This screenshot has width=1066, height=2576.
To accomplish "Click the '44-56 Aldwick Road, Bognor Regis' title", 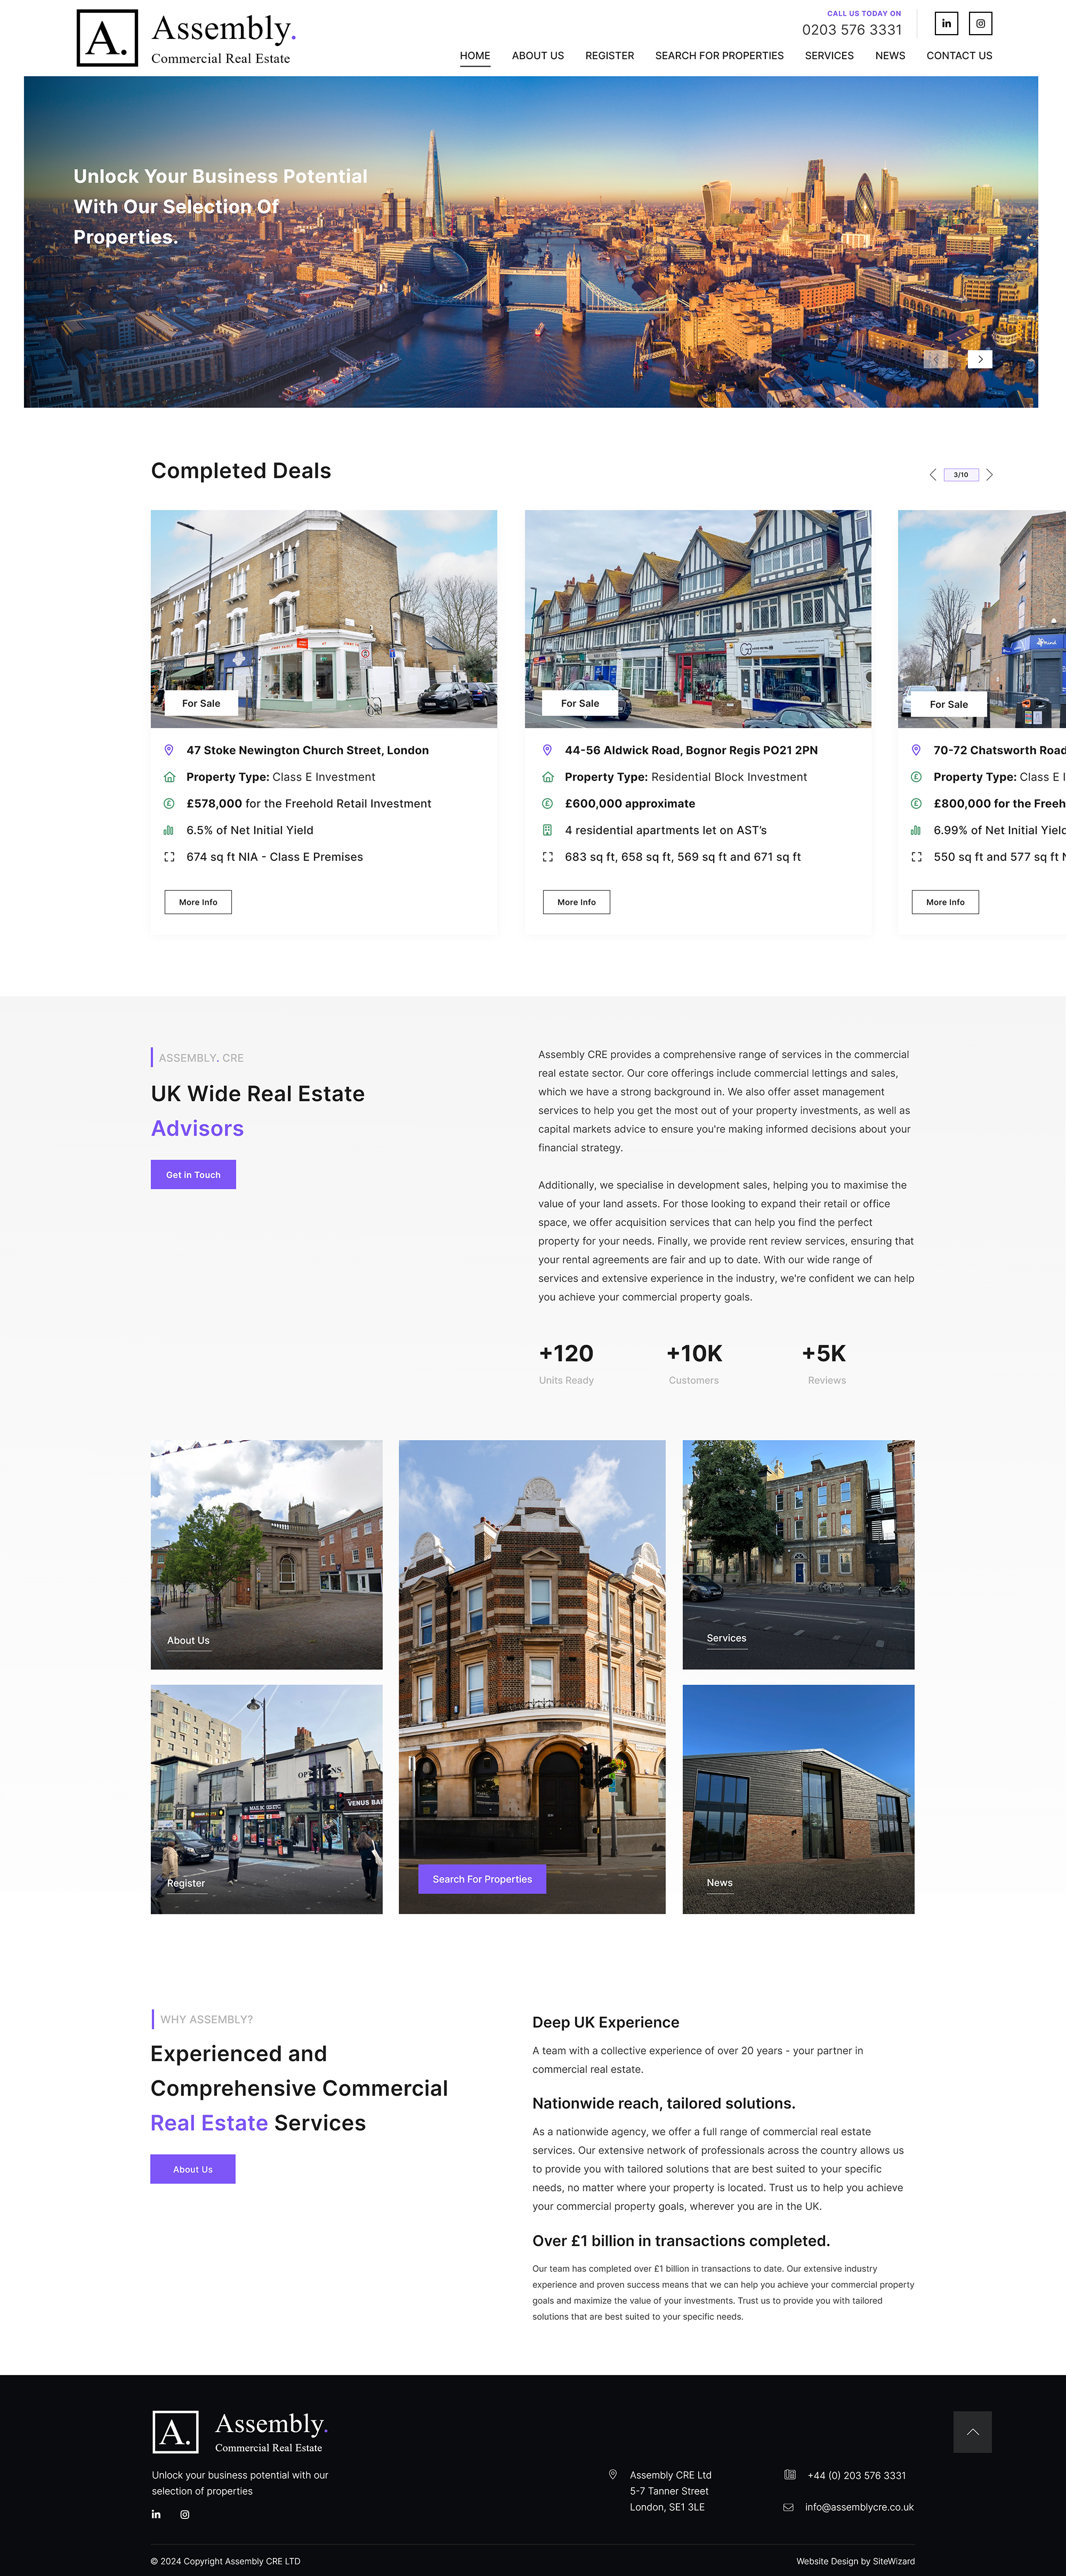I will 691,750.
